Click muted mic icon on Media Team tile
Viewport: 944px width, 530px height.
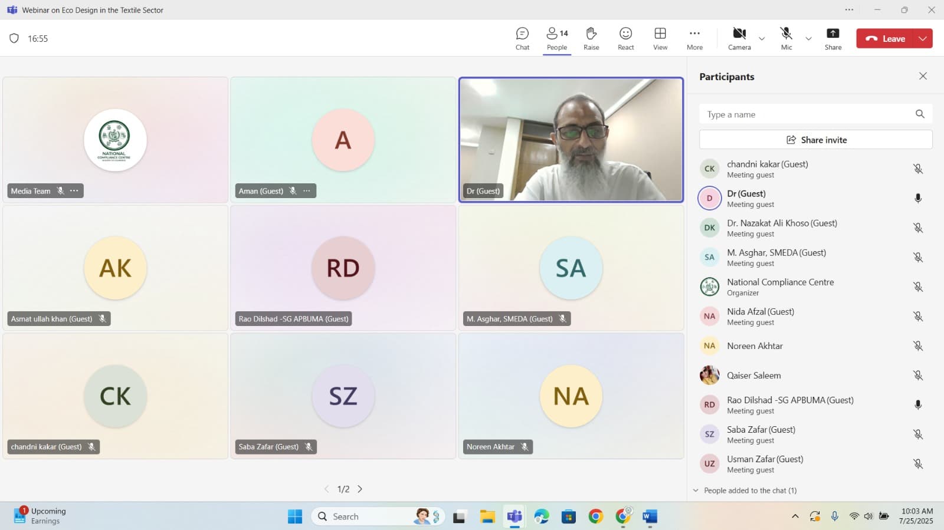click(60, 191)
